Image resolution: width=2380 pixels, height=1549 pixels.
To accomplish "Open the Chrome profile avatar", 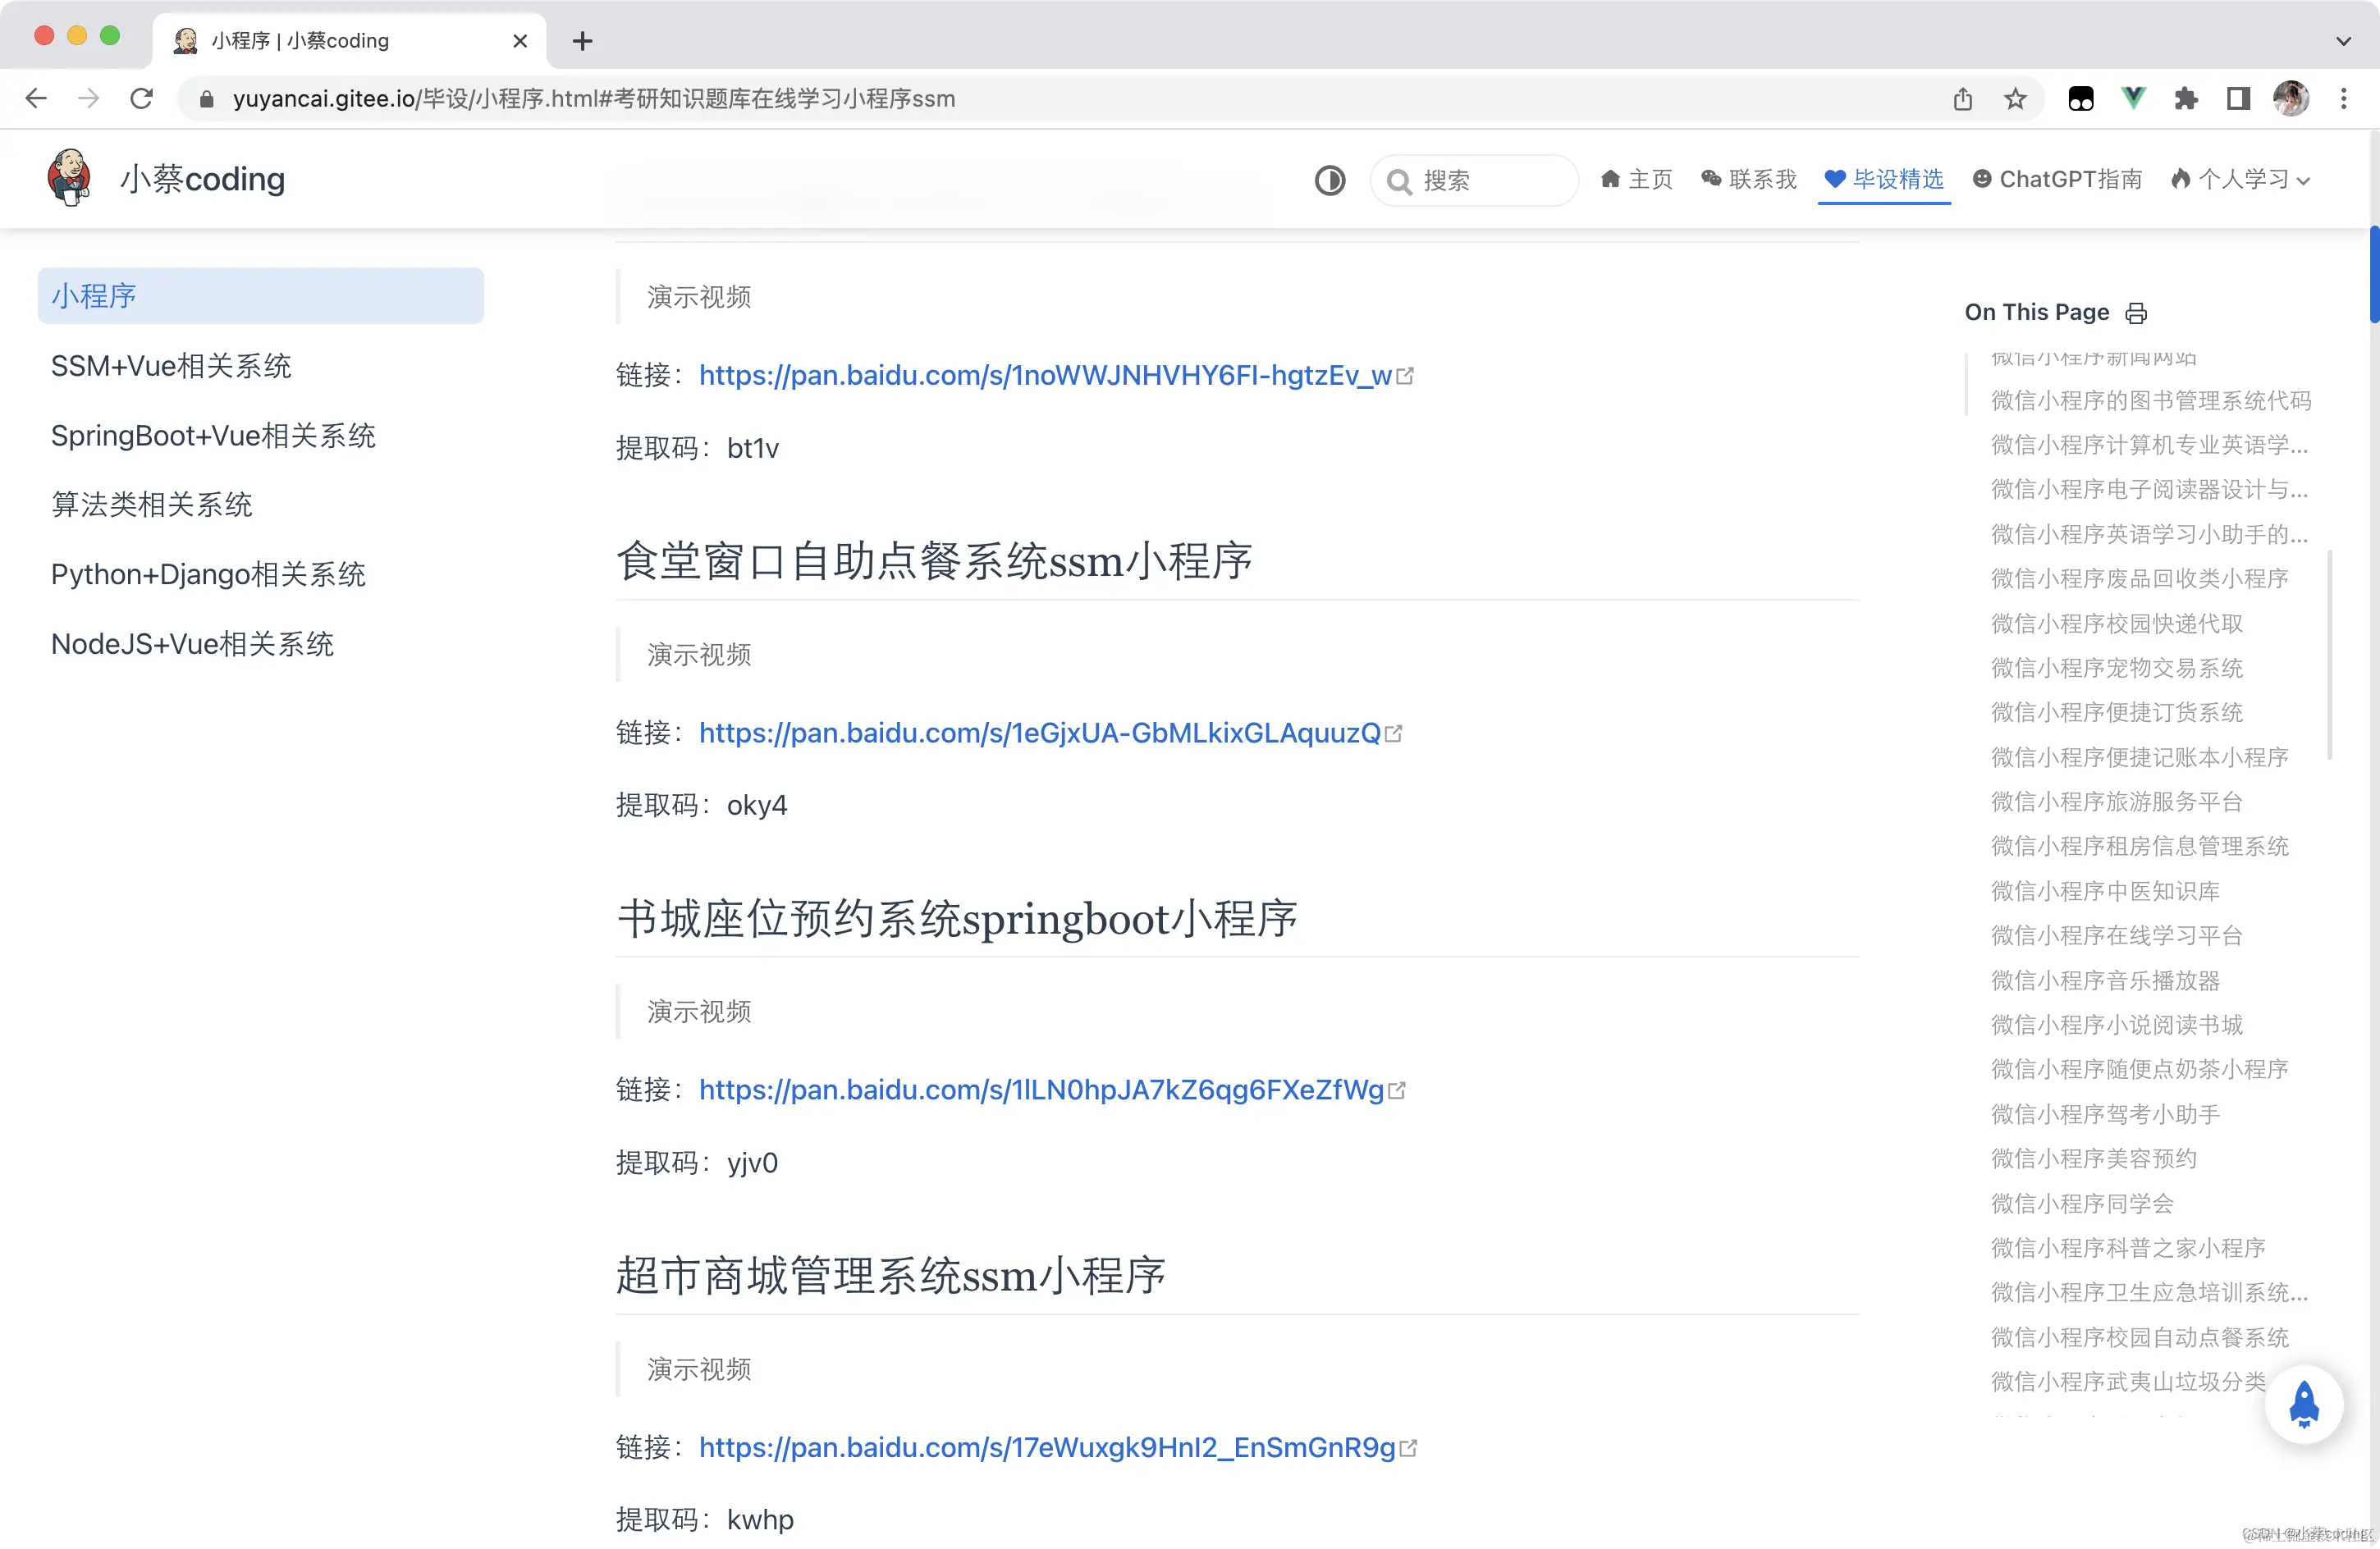I will coord(2291,98).
